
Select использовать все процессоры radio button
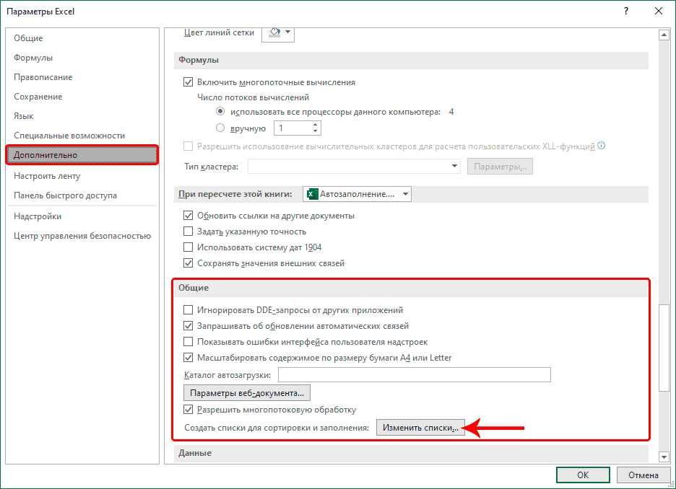pos(220,112)
